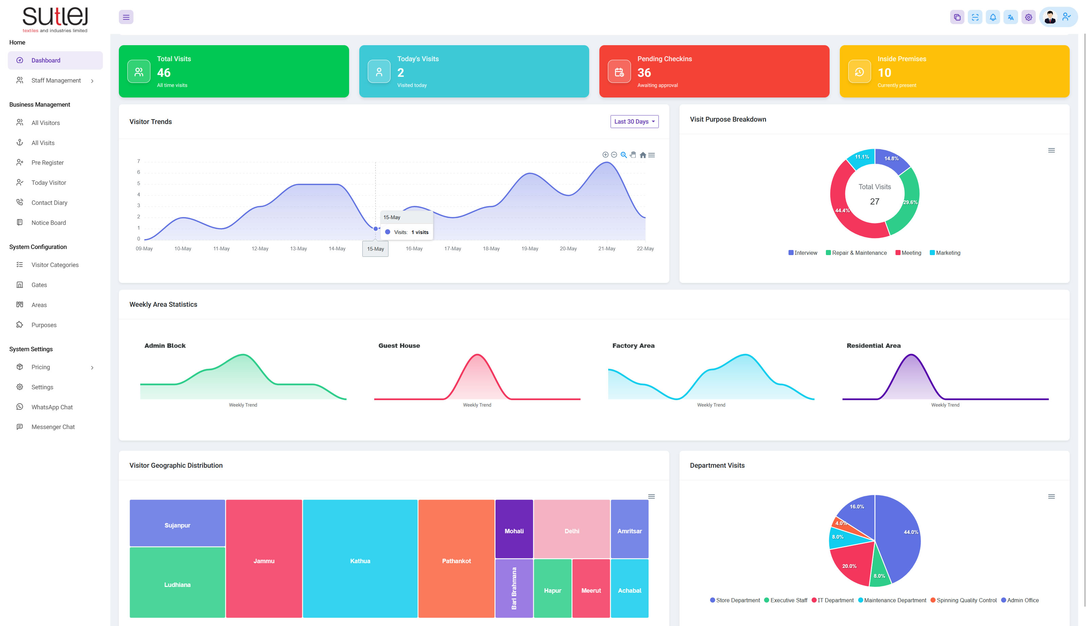1086x626 pixels.
Task: Reset chart zoom with home icon
Action: [642, 155]
